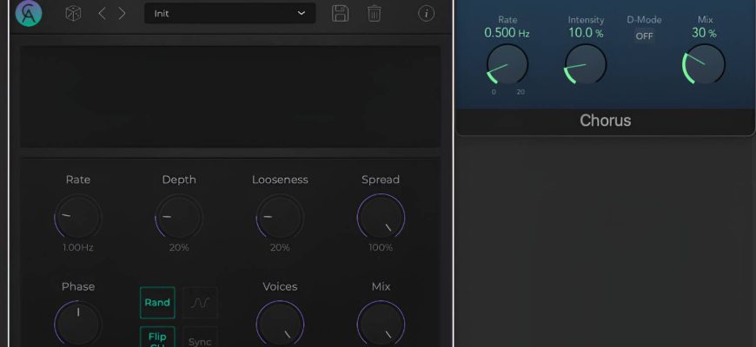The image size is (756, 347).
Task: Go to previous preset with left arrow
Action: 102,14
